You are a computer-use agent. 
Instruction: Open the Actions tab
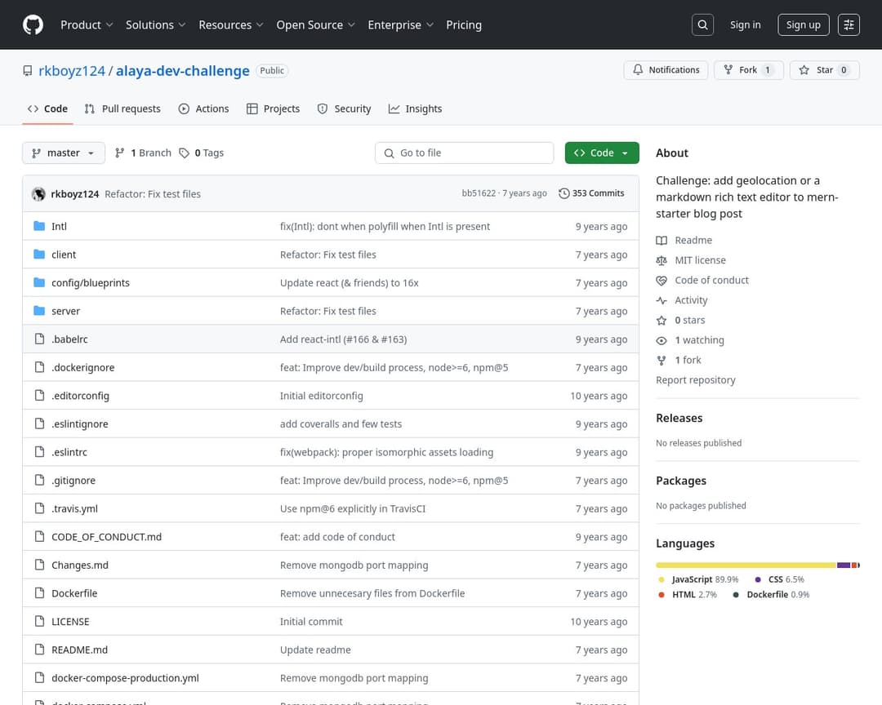203,109
